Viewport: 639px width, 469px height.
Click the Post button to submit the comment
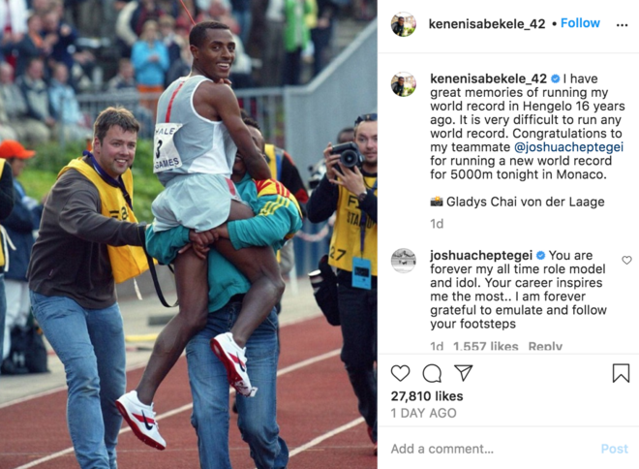pos(614,449)
